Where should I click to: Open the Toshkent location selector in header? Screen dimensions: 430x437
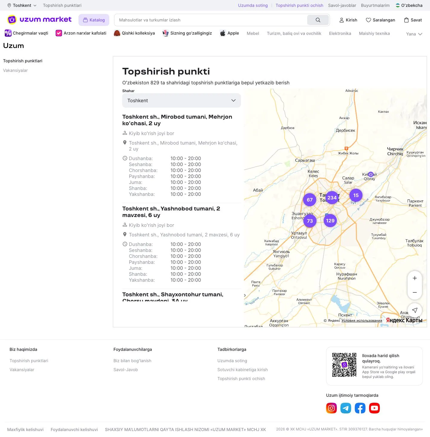point(22,5)
